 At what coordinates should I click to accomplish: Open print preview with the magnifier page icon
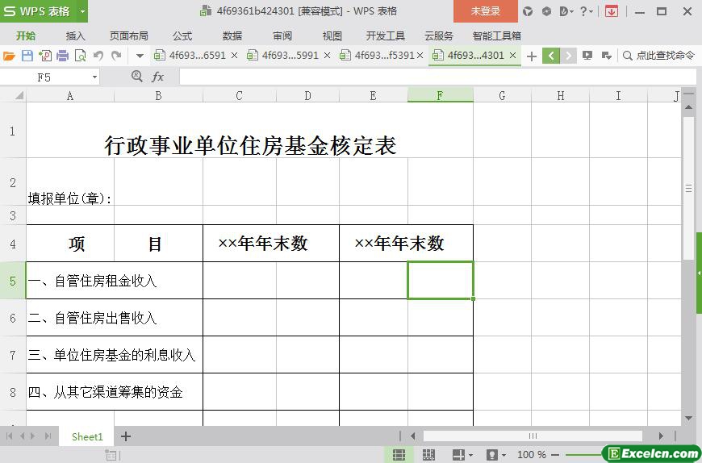[x=80, y=56]
